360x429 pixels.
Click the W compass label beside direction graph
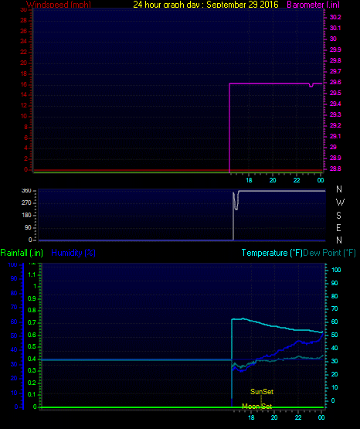coord(340,203)
